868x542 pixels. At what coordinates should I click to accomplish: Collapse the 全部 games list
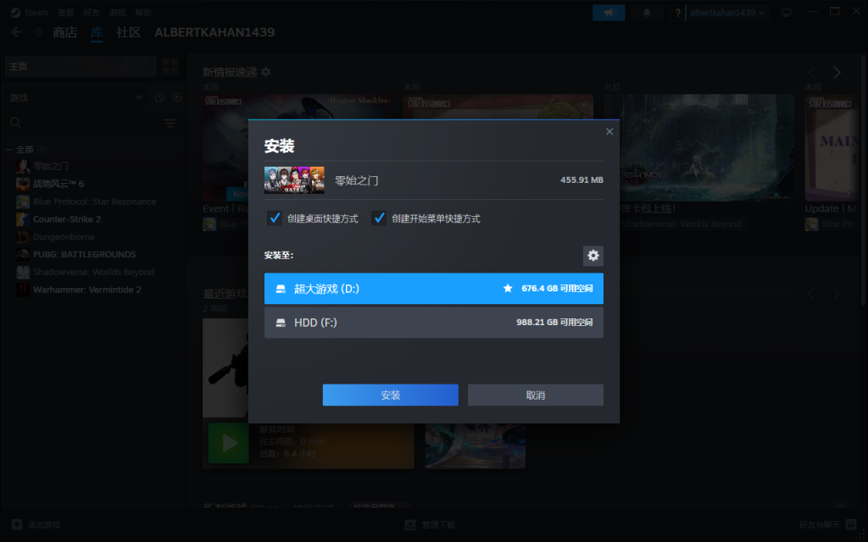(9, 149)
